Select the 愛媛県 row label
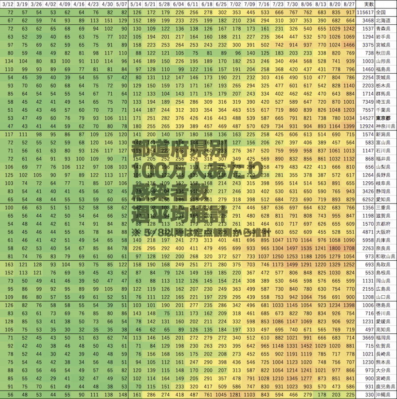The height and width of the screenshot is (399, 397). (x=383, y=322)
